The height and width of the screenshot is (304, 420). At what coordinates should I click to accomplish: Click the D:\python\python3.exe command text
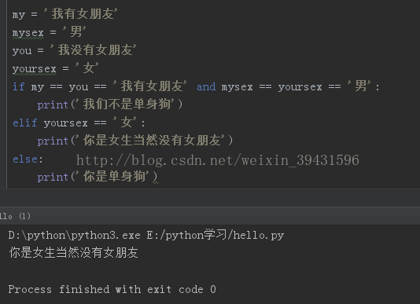click(x=74, y=235)
